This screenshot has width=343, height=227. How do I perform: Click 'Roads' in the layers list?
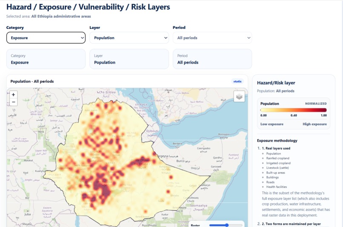[x=270, y=182]
